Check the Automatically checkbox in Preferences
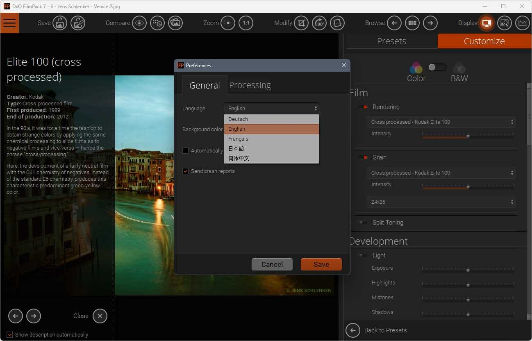Screen dimensions: 532x341 [186, 150]
